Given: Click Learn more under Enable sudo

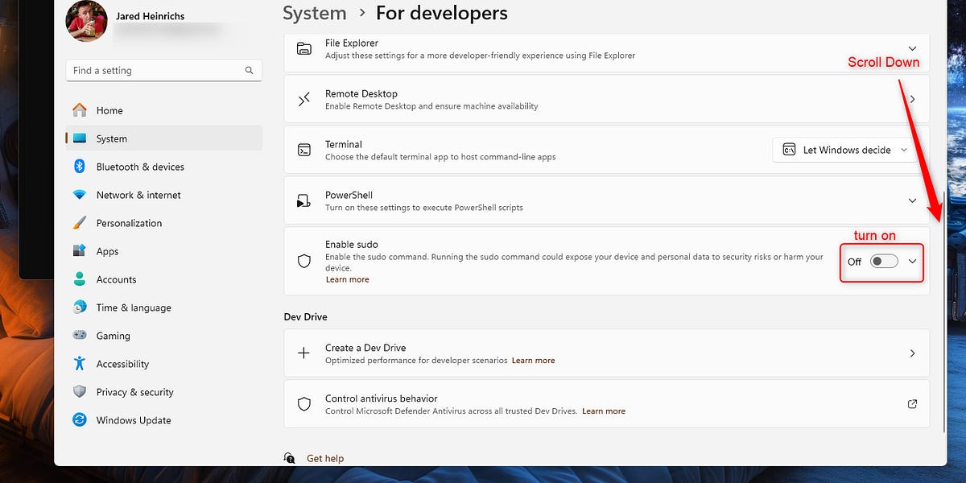Looking at the screenshot, I should coord(348,279).
